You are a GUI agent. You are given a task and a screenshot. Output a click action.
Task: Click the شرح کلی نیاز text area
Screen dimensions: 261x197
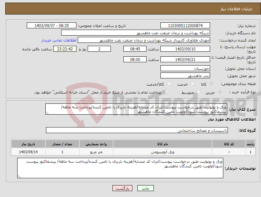pos(136,109)
